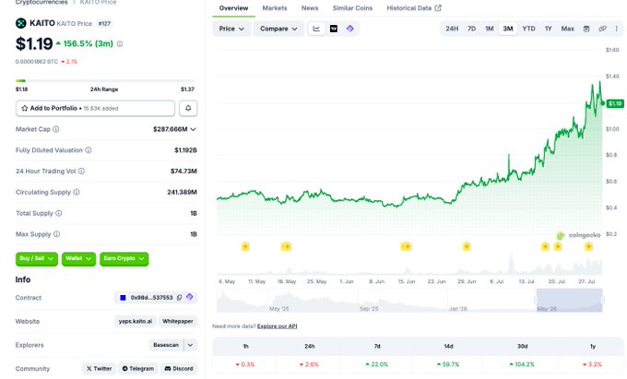Select the 7D time range
Image resolution: width=627 pixels, height=379 pixels.
click(472, 29)
